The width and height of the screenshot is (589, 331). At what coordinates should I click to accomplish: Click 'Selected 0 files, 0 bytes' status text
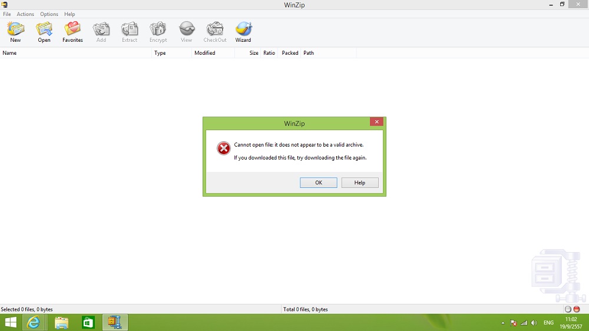pos(27,310)
